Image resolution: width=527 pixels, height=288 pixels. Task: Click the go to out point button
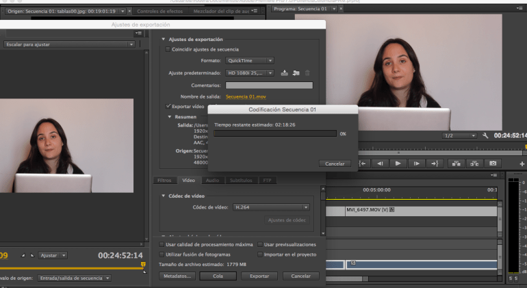tap(433, 163)
